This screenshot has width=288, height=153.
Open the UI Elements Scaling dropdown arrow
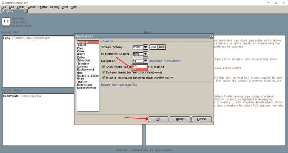click(146, 54)
